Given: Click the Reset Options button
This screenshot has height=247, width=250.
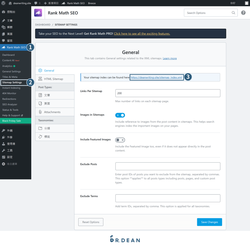Looking at the screenshot, I should click(91, 222).
